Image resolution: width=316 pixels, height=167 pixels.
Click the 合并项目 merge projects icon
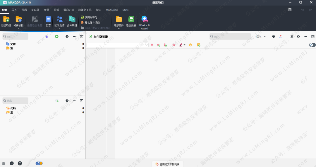pyautogui.click(x=72, y=19)
